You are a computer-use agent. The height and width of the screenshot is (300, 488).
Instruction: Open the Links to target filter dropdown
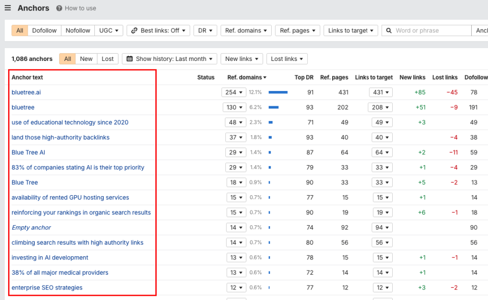click(350, 30)
